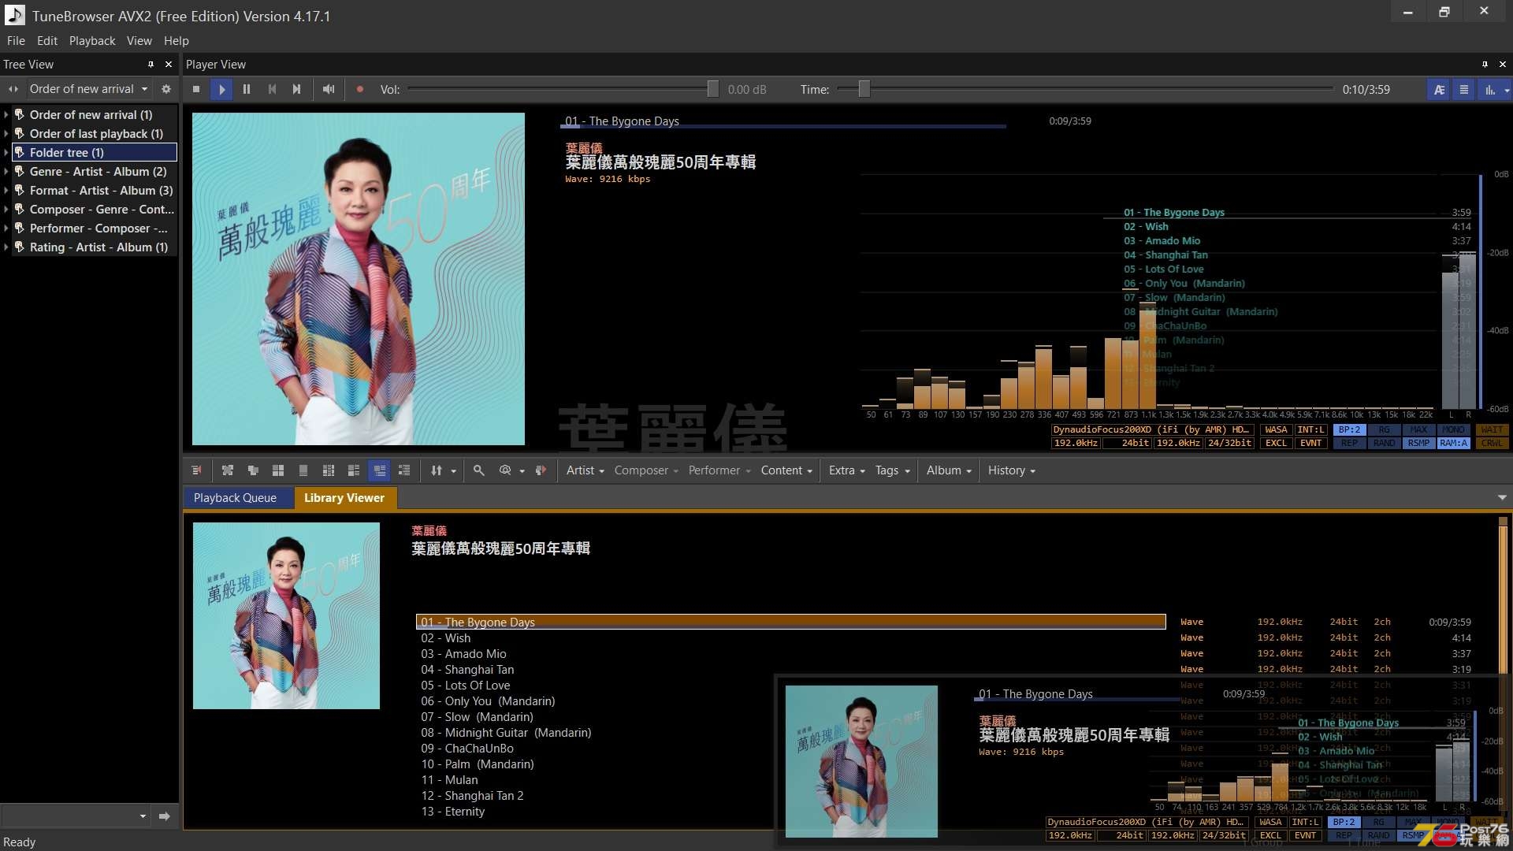Screen dimensions: 1513x851
Task: Toggle the MONO indicator
Action: pyautogui.click(x=1453, y=430)
